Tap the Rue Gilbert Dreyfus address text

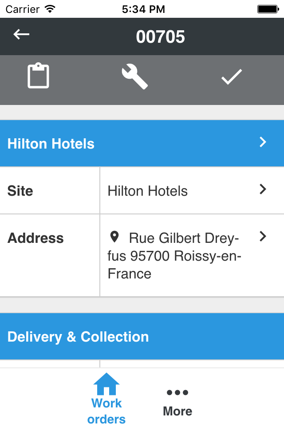pos(174,256)
